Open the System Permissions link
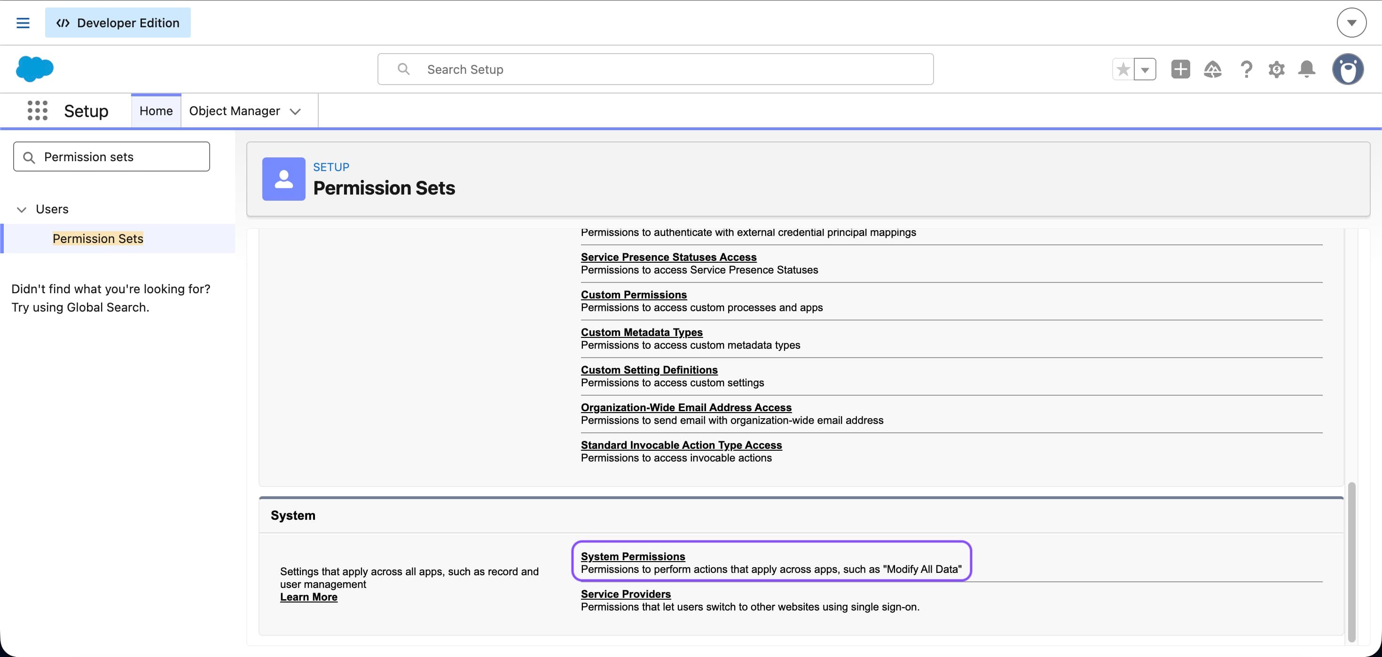Image resolution: width=1382 pixels, height=657 pixels. (x=633, y=556)
